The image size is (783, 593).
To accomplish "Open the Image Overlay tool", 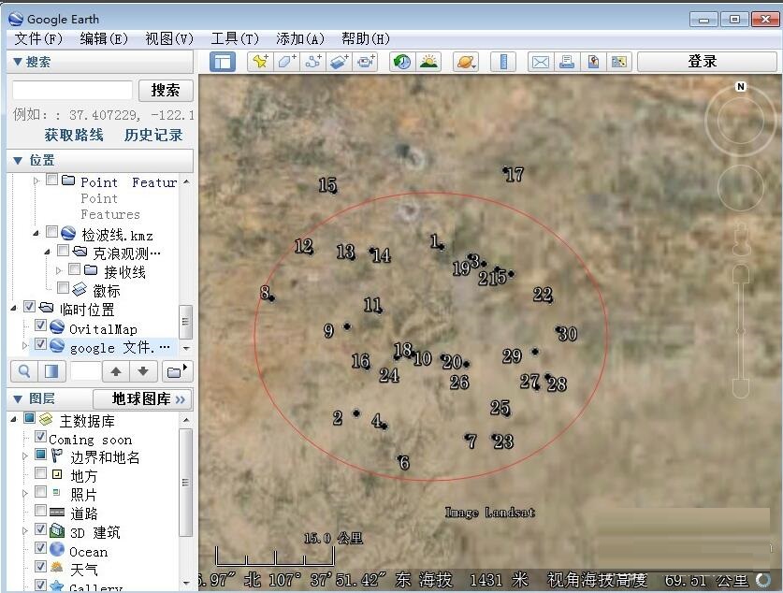I will pyautogui.click(x=339, y=61).
